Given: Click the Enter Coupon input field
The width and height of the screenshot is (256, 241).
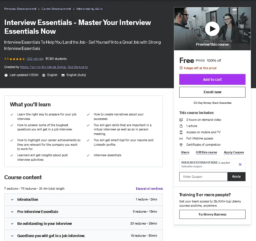Looking at the screenshot, I should pos(203,177).
